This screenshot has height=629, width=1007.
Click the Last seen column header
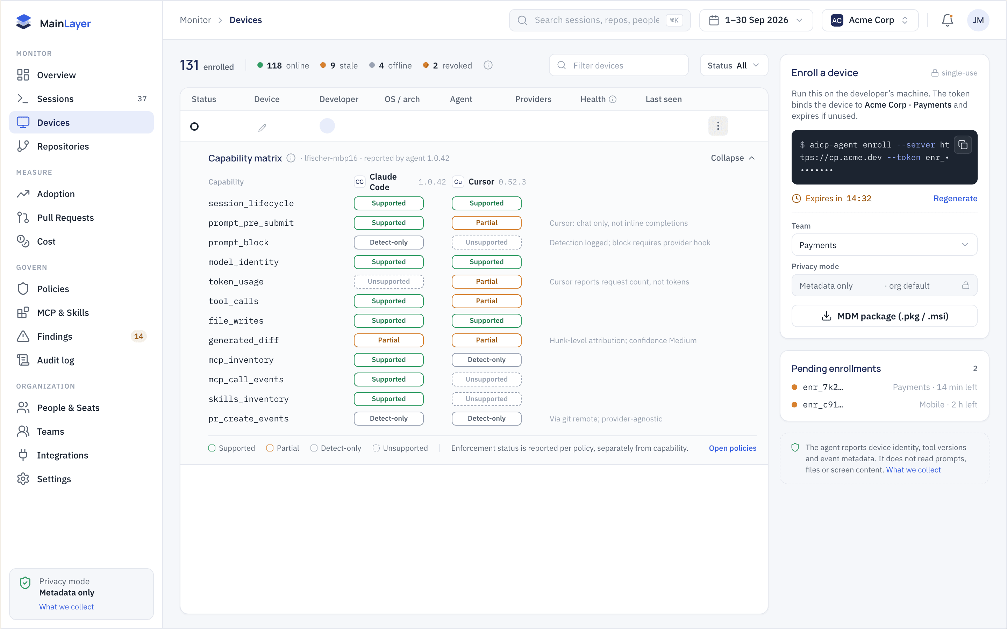pos(663,100)
